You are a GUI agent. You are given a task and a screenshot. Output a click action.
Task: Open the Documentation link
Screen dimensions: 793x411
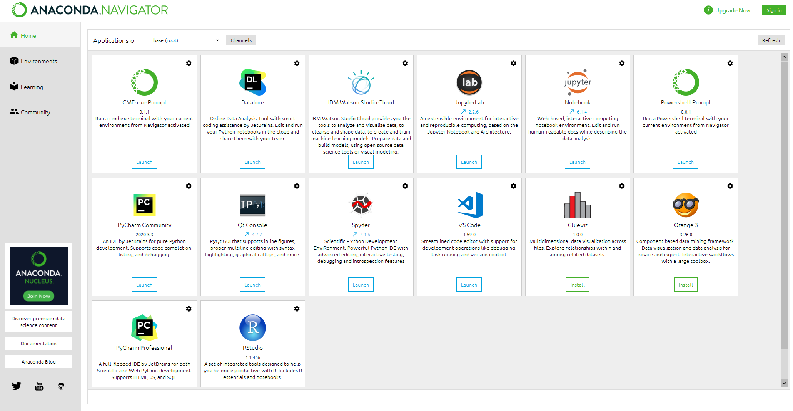[39, 343]
